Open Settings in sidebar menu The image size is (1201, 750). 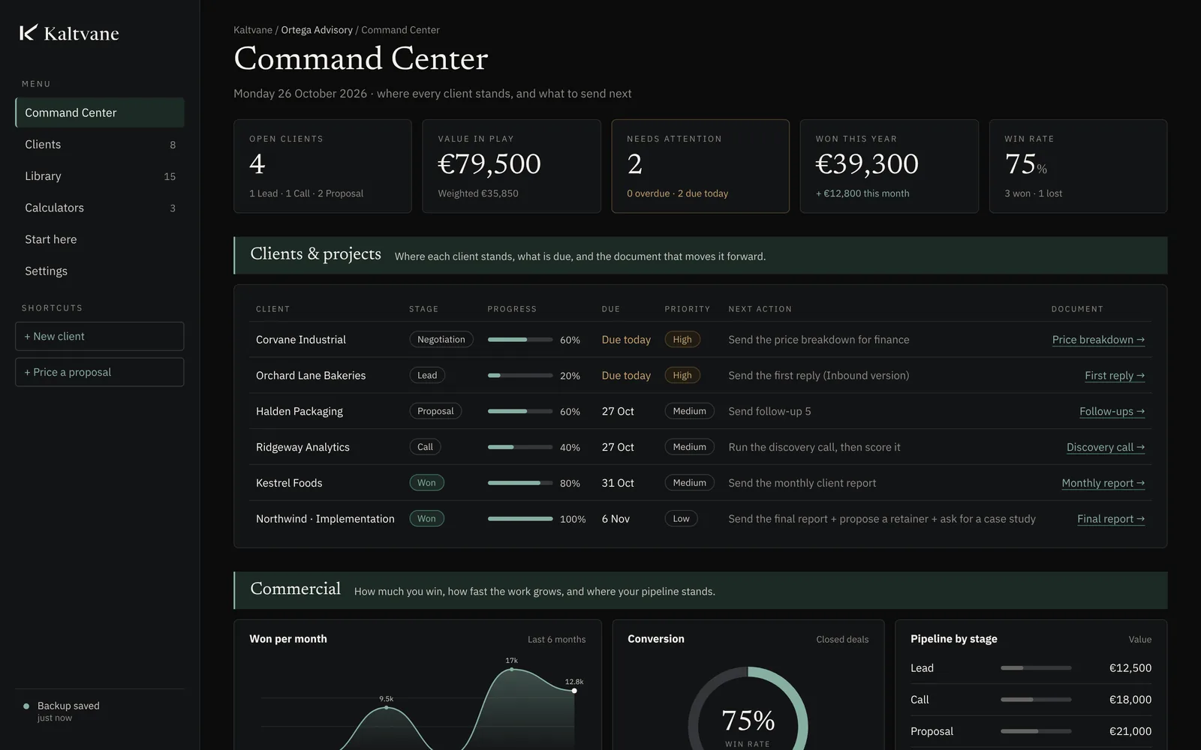tap(100, 271)
